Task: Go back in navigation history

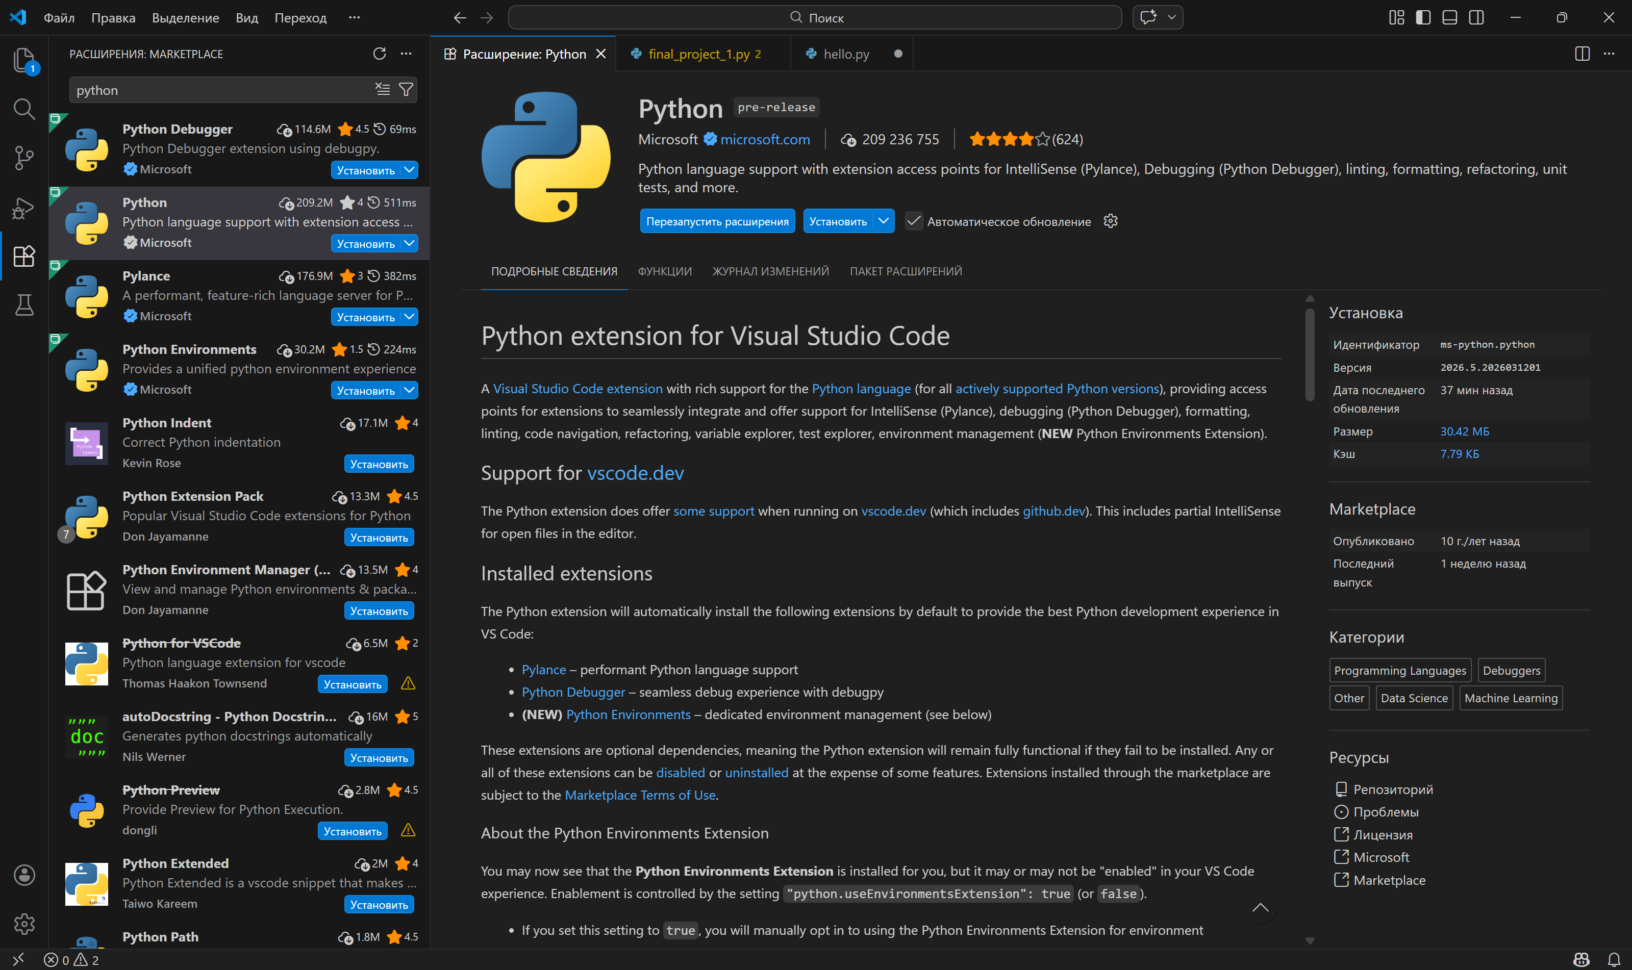Action: tap(460, 18)
